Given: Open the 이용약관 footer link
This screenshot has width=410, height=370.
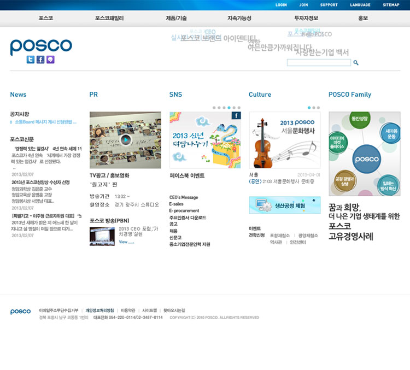Looking at the screenshot, I should 128,310.
